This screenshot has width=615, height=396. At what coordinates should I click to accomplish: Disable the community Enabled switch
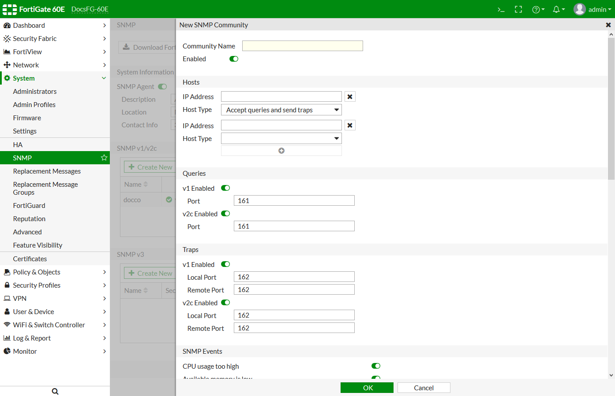pyautogui.click(x=233, y=59)
